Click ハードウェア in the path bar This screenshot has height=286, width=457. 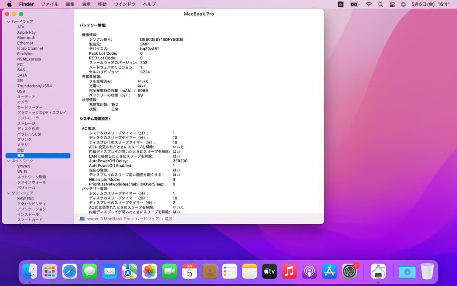point(147,219)
